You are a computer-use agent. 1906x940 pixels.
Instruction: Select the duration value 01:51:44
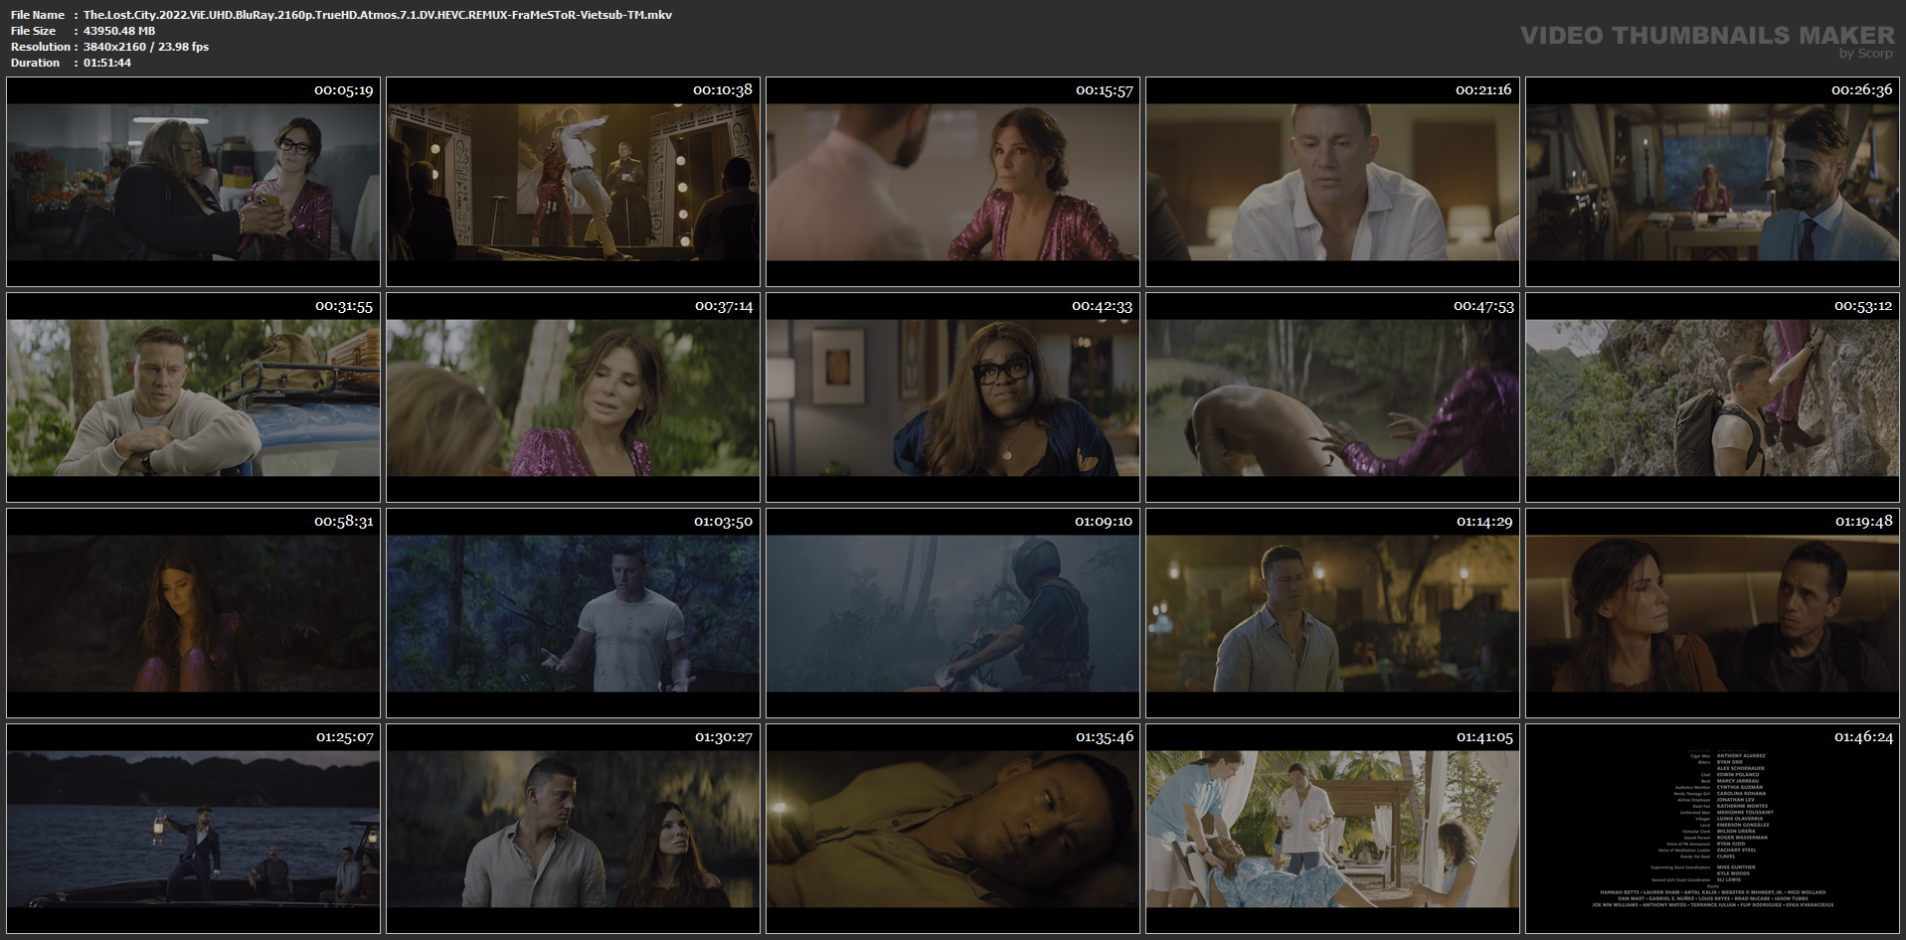pos(107,63)
